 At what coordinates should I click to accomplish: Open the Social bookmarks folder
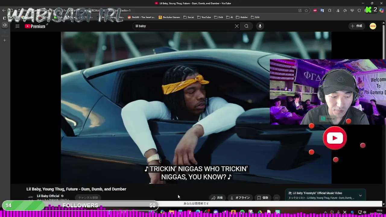[188, 17]
